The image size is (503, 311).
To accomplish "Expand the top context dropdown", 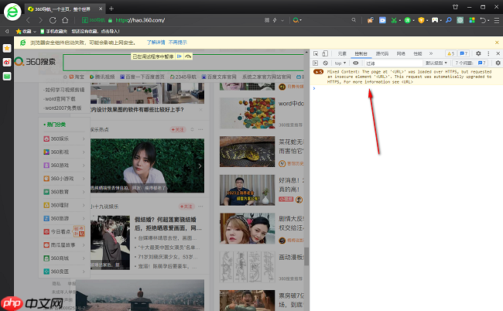I will 342,62.
